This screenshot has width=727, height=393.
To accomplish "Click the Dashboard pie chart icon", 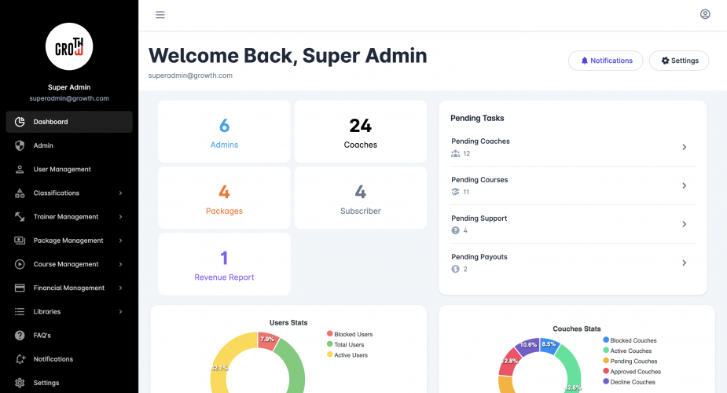I will pos(20,122).
